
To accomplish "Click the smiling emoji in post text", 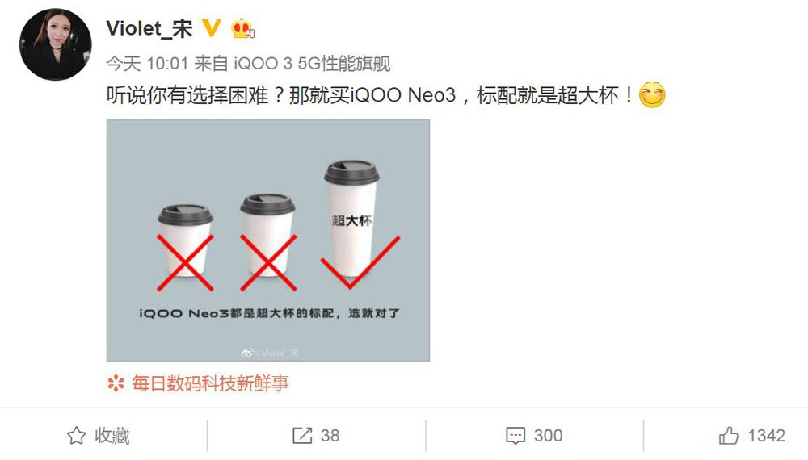I will pyautogui.click(x=652, y=94).
